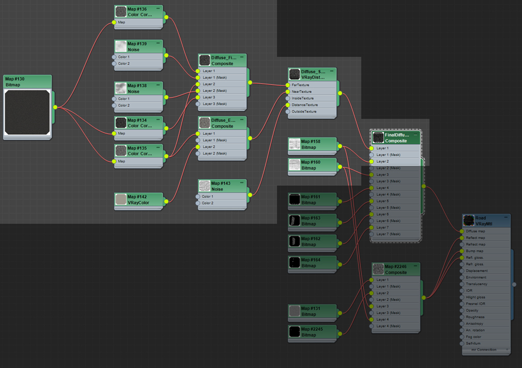Click Layer 7 (Mask) socket on FinalDiffu... Composite
Viewport: 522px width, 368px height.
tap(372, 234)
